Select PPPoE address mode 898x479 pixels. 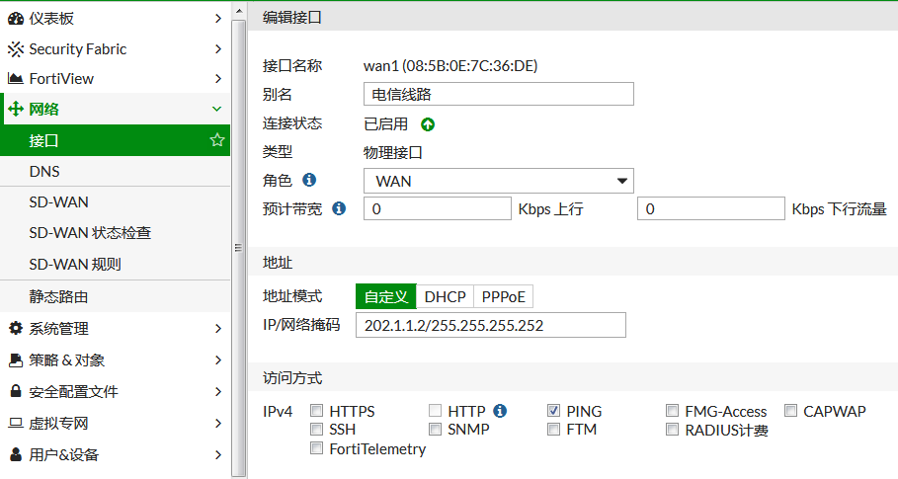(x=503, y=296)
